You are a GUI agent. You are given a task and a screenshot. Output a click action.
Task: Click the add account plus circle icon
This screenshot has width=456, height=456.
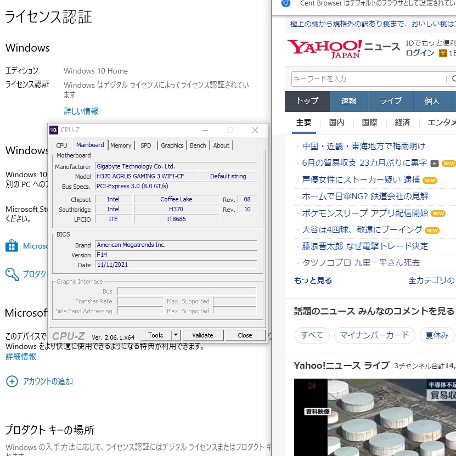pyautogui.click(x=12, y=381)
